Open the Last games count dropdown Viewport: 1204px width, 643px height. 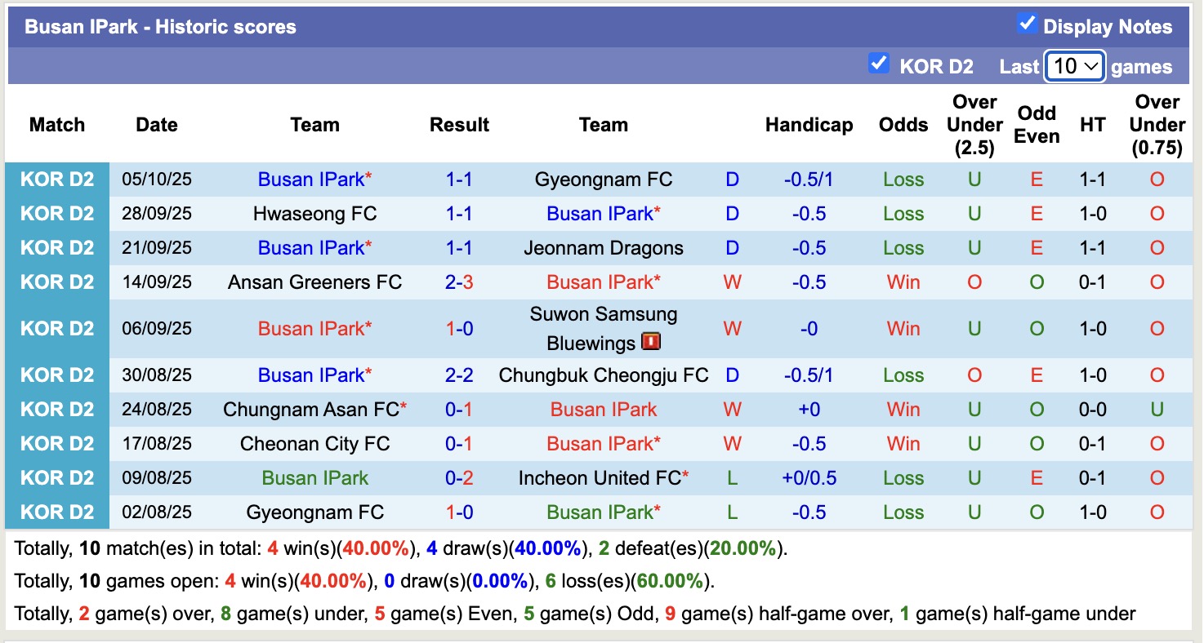coord(1074,66)
